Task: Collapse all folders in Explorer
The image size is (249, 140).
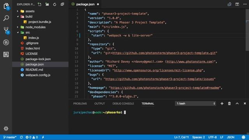Action: tap(62, 4)
